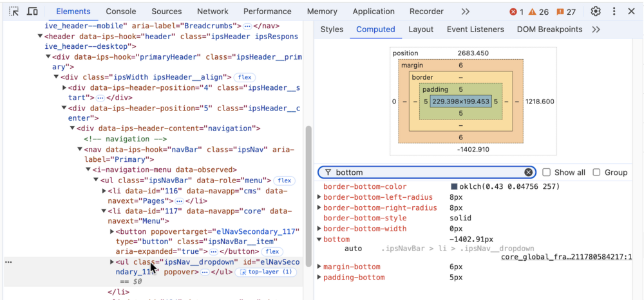Image resolution: width=644 pixels, height=300 pixels.
Task: Switch to the Styles sidebar tab
Action: (332, 30)
